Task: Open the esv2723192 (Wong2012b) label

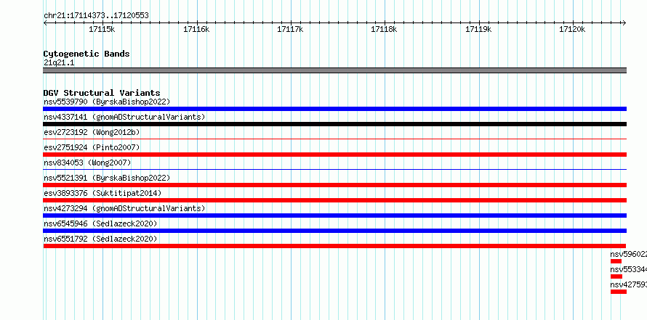Action: (92, 132)
